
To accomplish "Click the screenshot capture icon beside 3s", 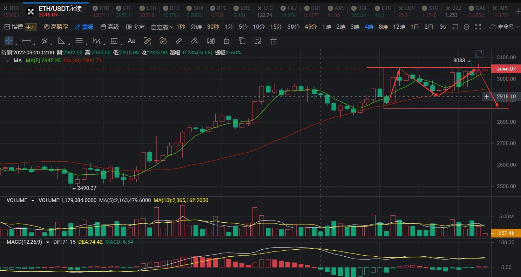I will click(x=455, y=27).
